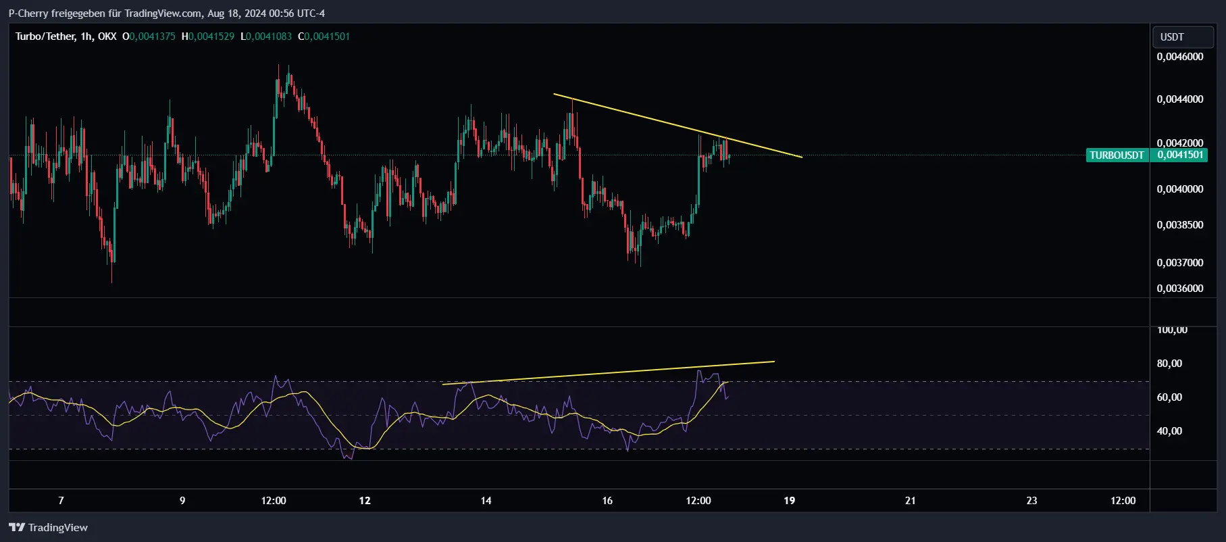Viewport: 1226px width, 542px height.
Task: Click the 0,0040000 price axis label
Action: click(x=1179, y=189)
